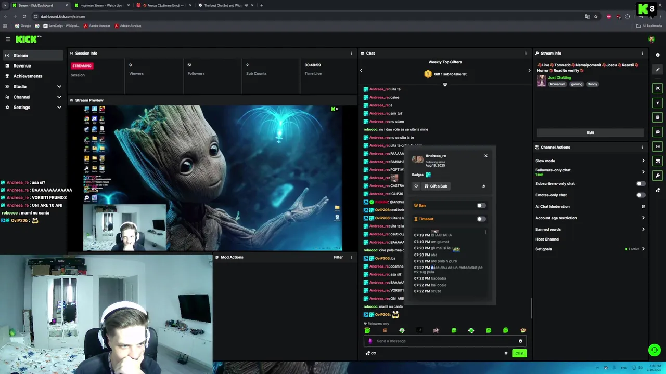Open the emoji picker in chat input
This screenshot has height=374, width=666.
(520, 341)
